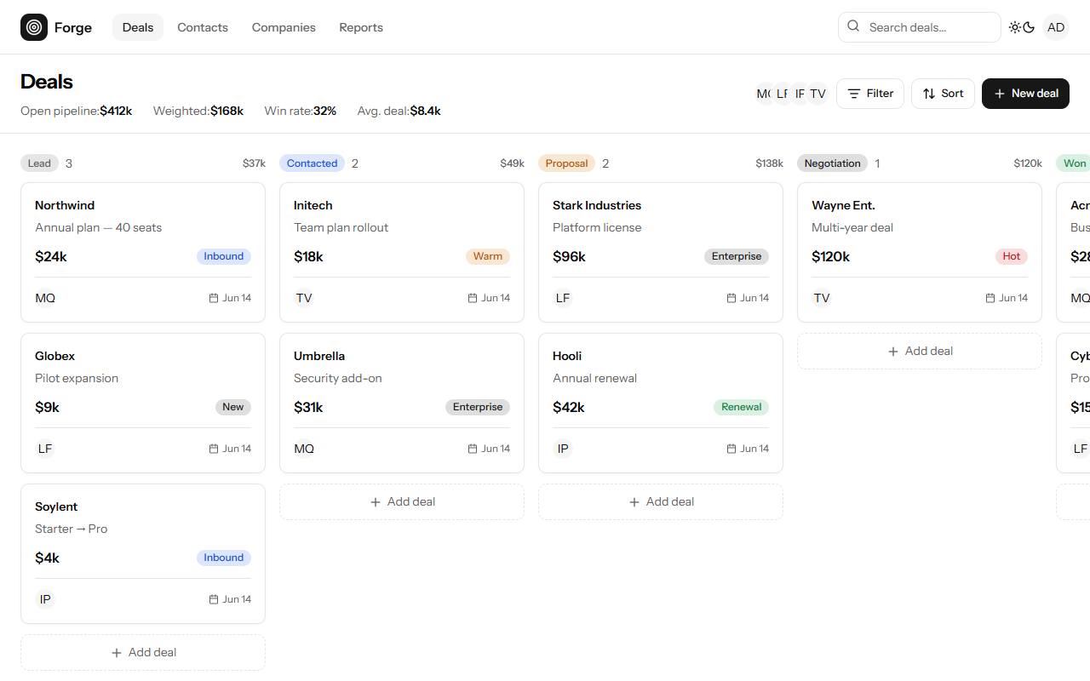Click calendar icon on Hooli card
Image resolution: width=1090 pixels, height=681 pixels.
pos(731,449)
